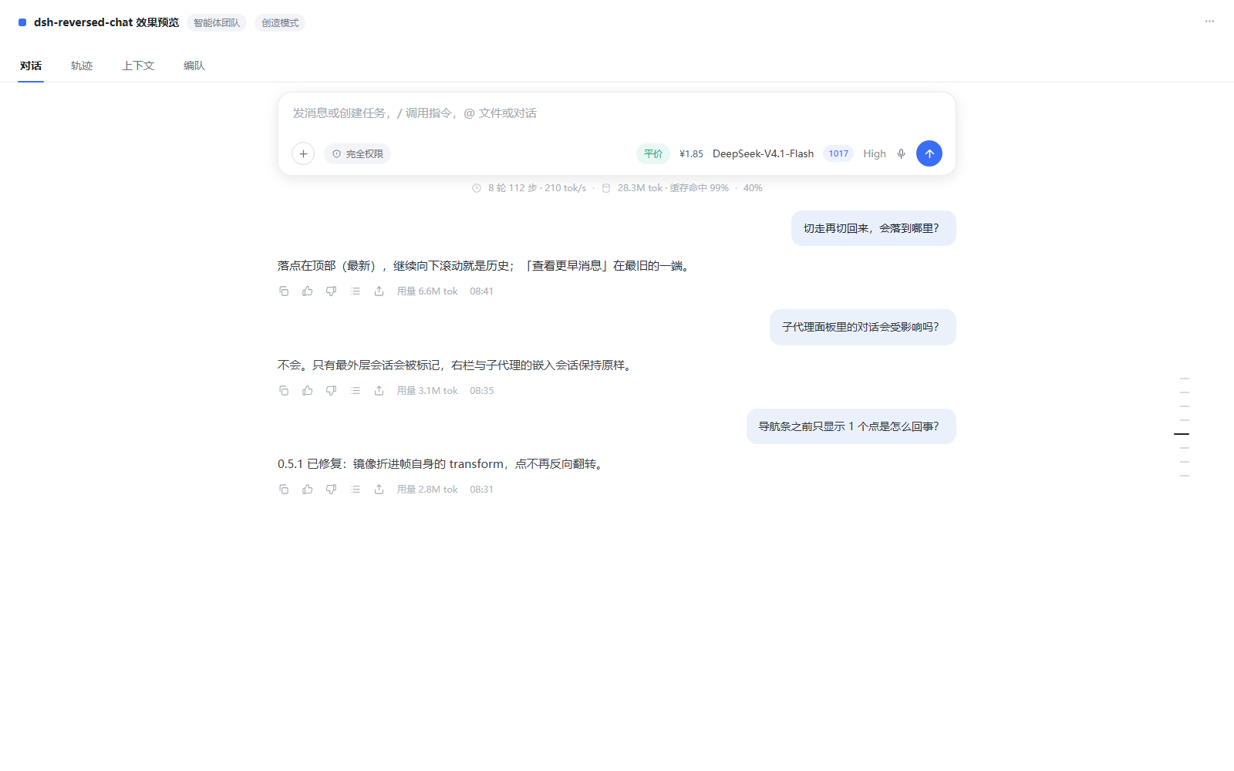Jump to the first conversation nav marker

tap(1185, 379)
